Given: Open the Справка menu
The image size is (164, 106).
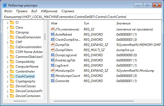Looking at the screenshot, I should click(68, 11).
